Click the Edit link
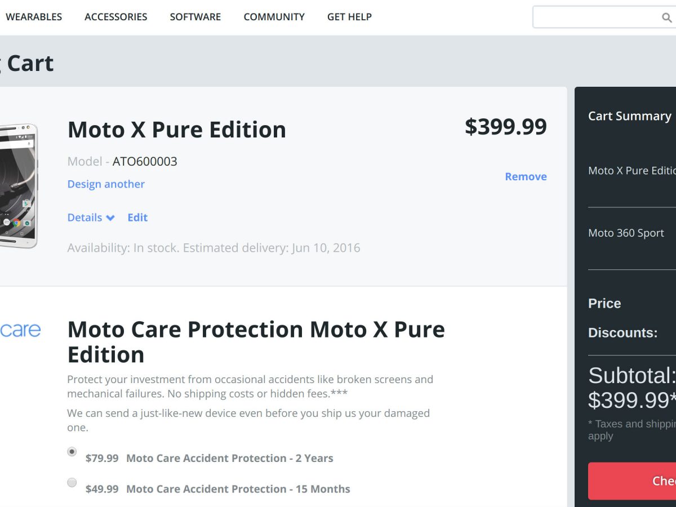The width and height of the screenshot is (676, 507). point(137,217)
